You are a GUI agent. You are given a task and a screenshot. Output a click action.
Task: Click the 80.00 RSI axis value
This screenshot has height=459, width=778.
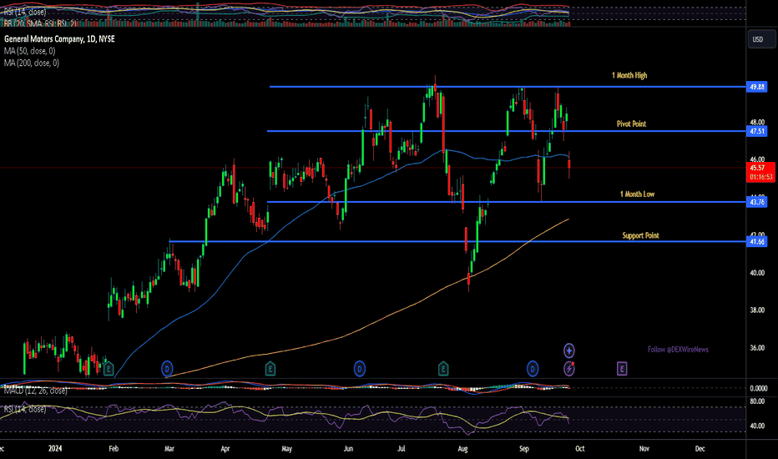(757, 401)
